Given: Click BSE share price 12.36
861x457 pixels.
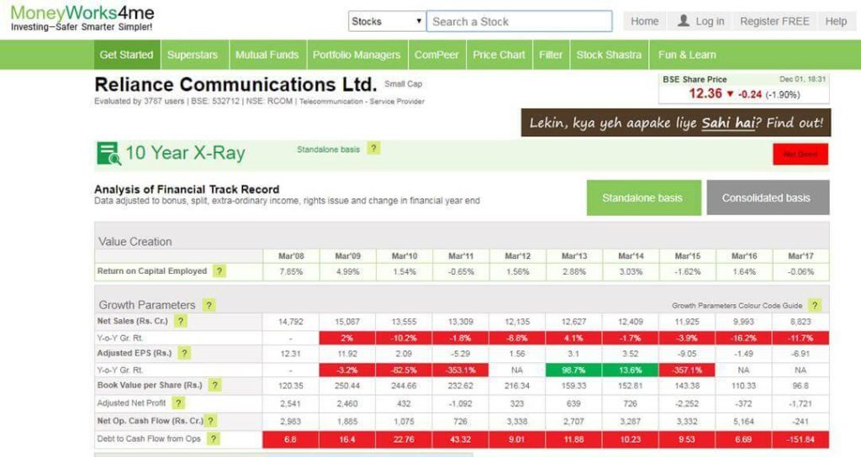Looking at the screenshot, I should point(705,94).
